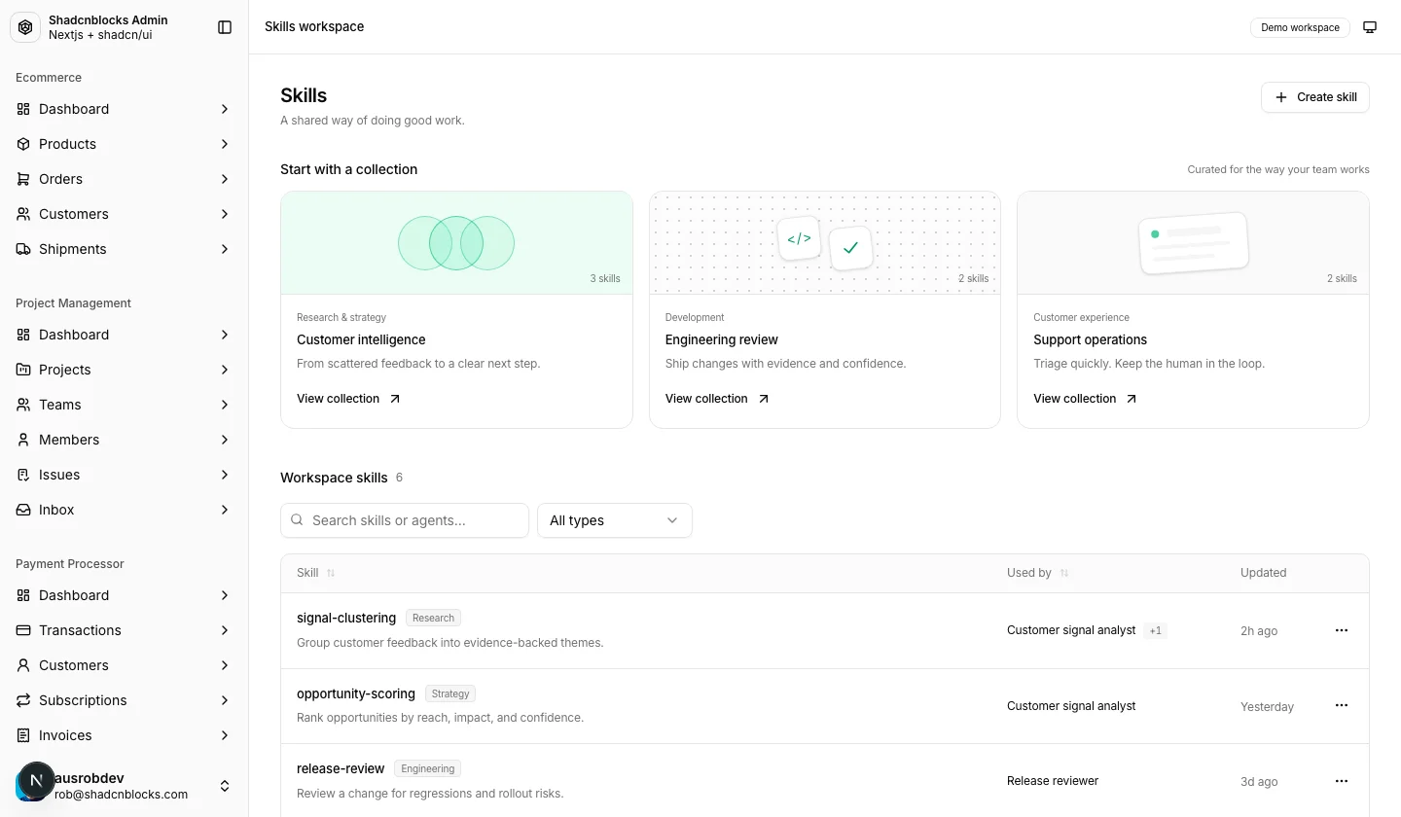Image resolution: width=1401 pixels, height=817 pixels.
Task: Click the arrow icon on the Customer intelligence card
Action: click(395, 399)
